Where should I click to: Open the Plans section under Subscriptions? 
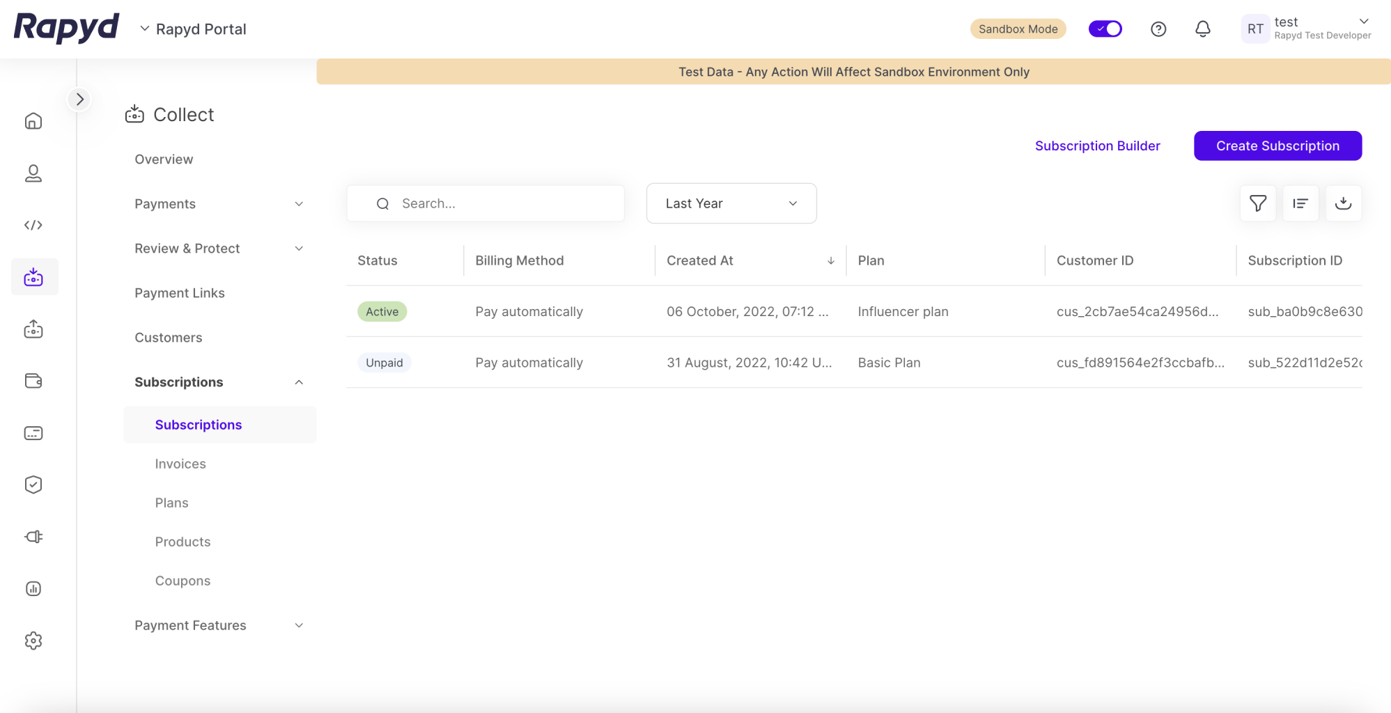(171, 502)
